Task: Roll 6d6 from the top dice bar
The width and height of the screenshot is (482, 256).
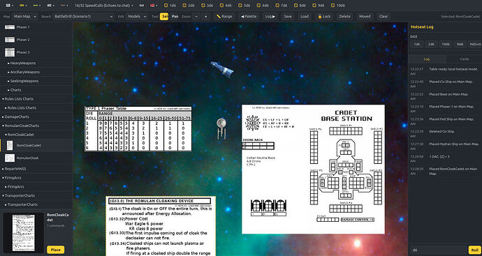Action: (x=263, y=5)
